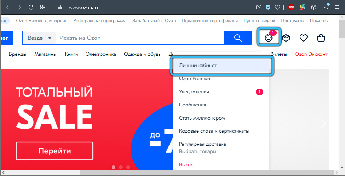Select Ozon Premium menu item
Viewport: 345px width, 176px height.
tap(195, 79)
